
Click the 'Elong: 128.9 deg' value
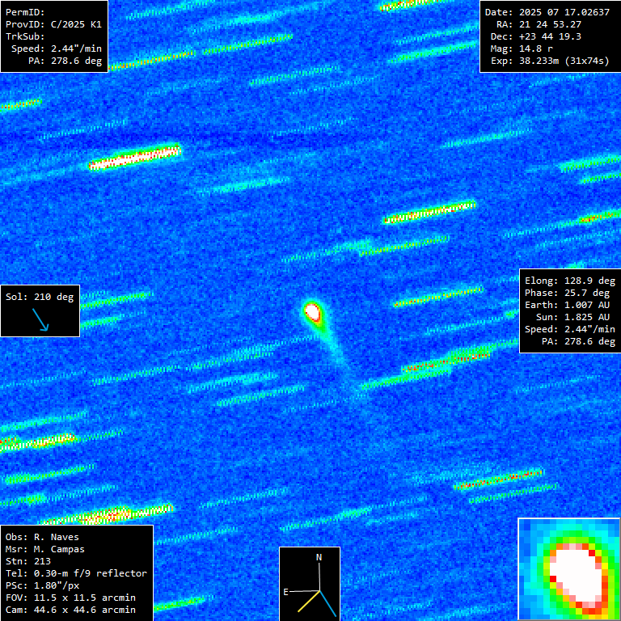coord(570,281)
